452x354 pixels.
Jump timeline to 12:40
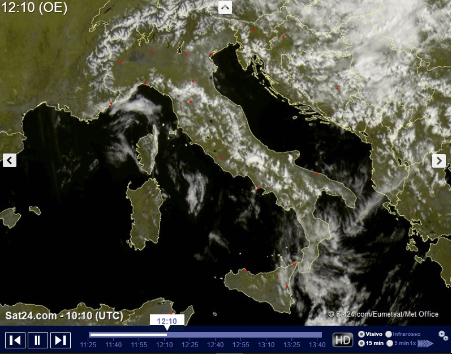[x=216, y=345]
